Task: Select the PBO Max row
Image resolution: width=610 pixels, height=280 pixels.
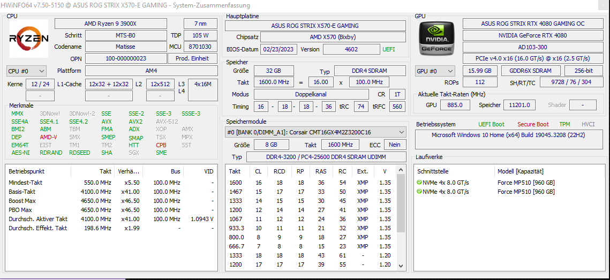Action: click(111, 210)
